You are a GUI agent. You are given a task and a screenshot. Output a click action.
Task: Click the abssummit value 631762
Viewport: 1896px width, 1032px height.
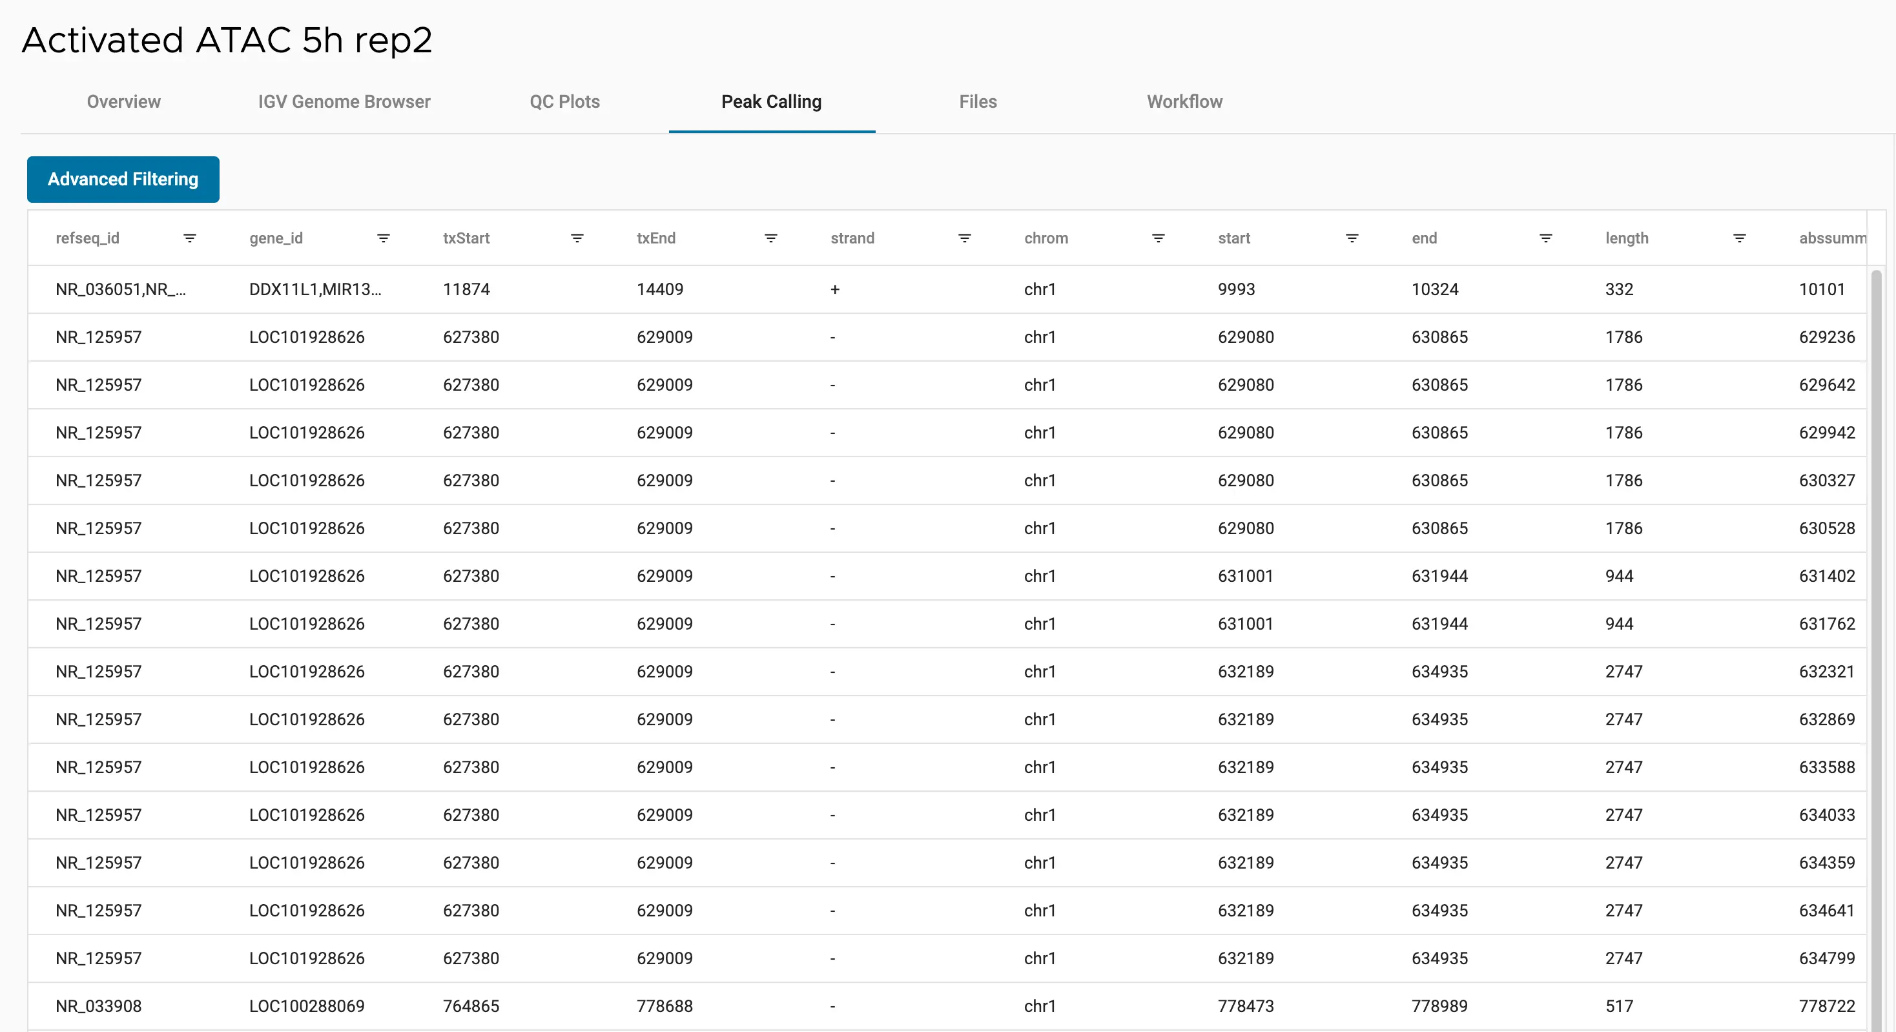1827,624
